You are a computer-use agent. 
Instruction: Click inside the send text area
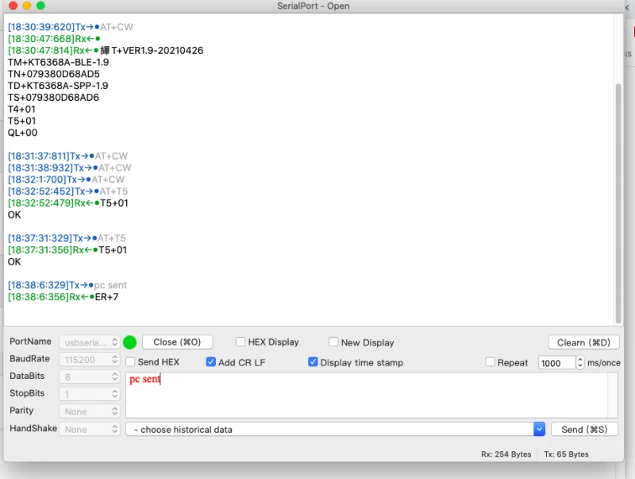[367, 395]
